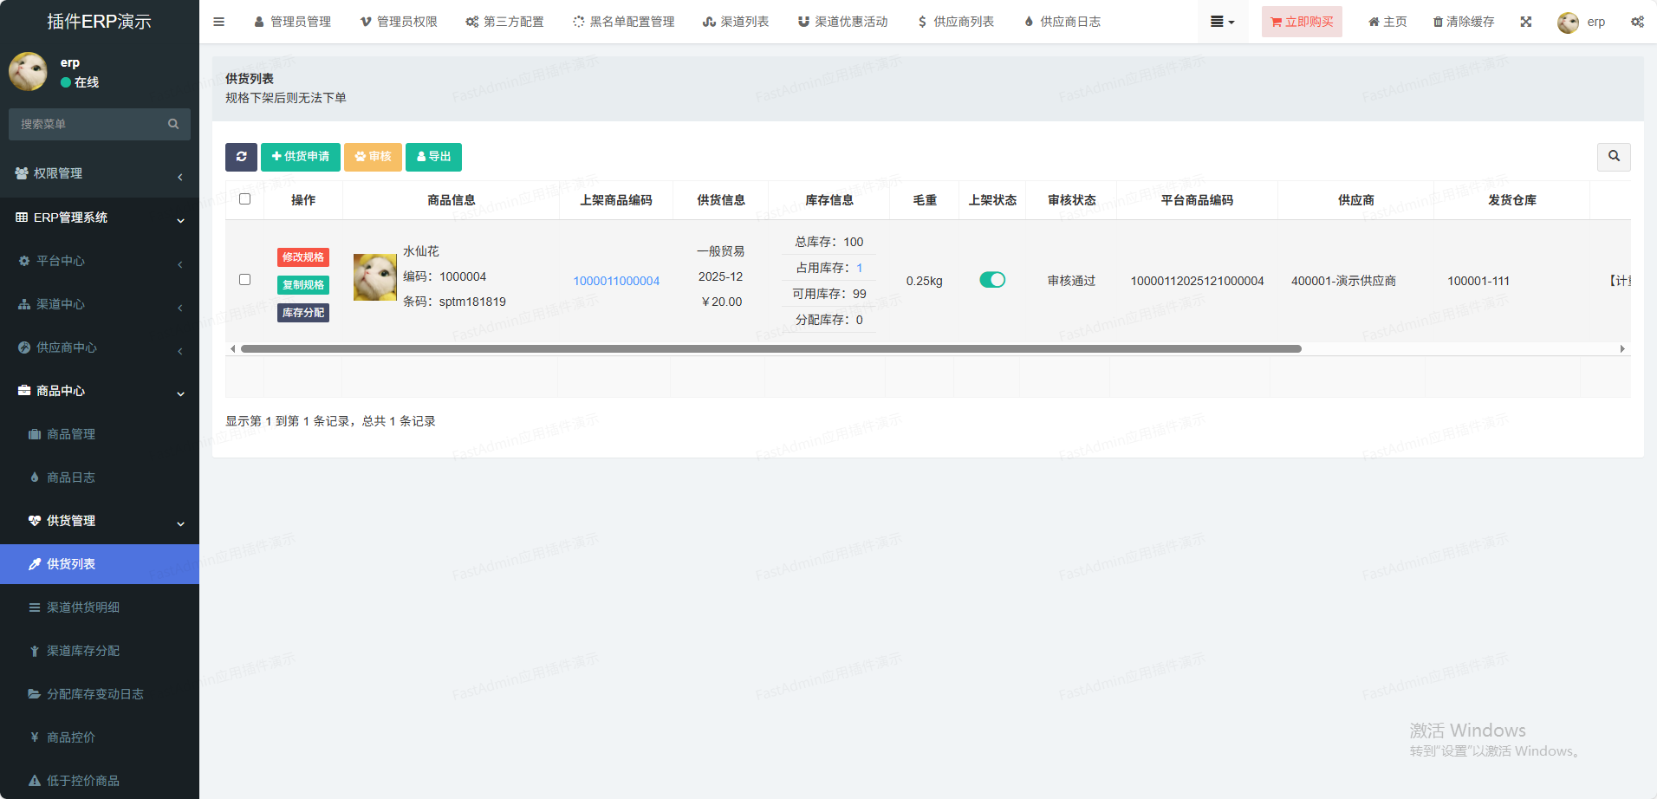Click the 水仙花 product thumbnail
Viewport: 1657px width, 799px height.
(x=374, y=277)
